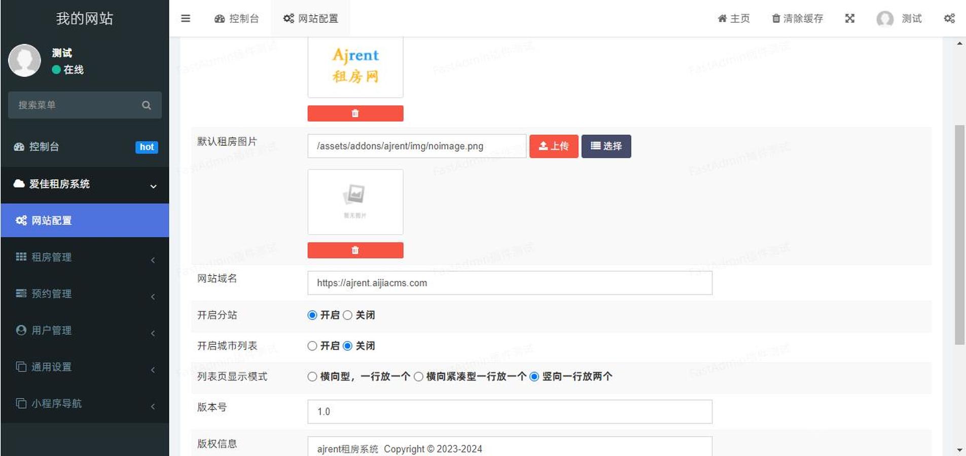
Task: Click the fullscreen expand icon in header
Action: [850, 19]
